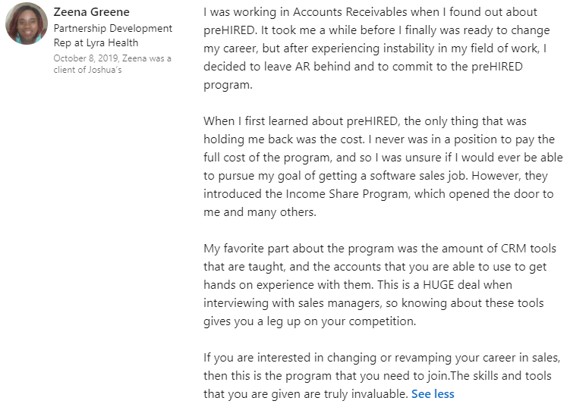Click Zeena Greene's profile photo
The height and width of the screenshot is (404, 570).
[x=26, y=23]
